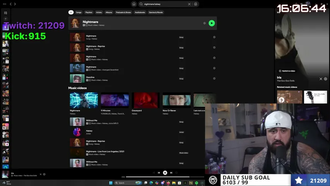Filter results by Genres & Moods

pyautogui.click(x=156, y=12)
